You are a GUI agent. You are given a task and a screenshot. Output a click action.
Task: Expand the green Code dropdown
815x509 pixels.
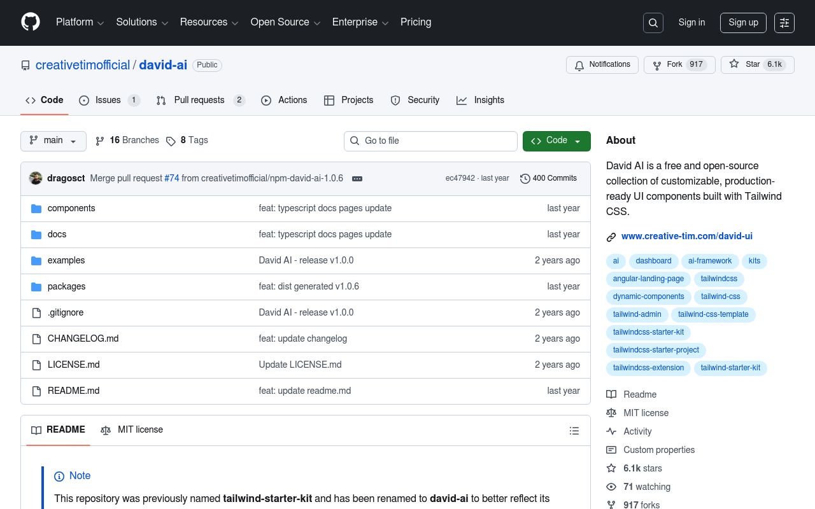tap(556, 141)
